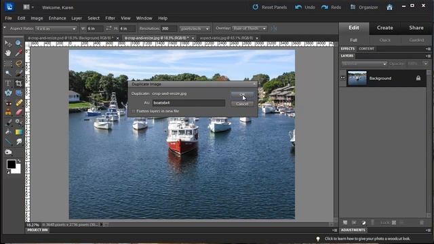Select the Rectangular Marquee tool

(x=8, y=63)
